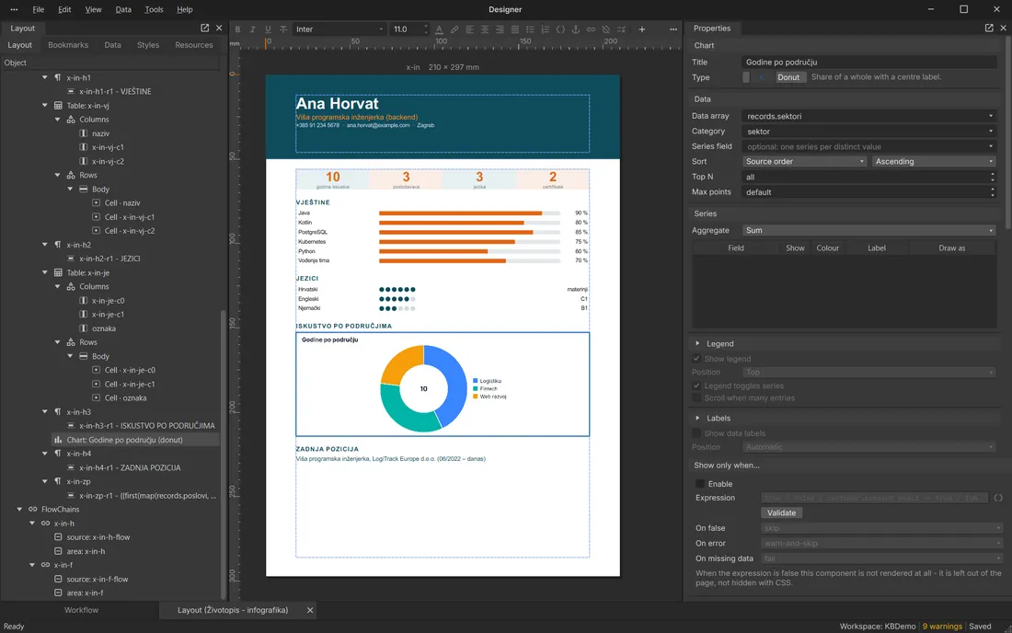Click the link icon in the toolbar

pyautogui.click(x=591, y=29)
